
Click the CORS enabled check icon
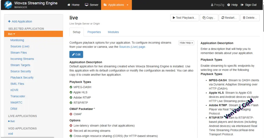71,136
